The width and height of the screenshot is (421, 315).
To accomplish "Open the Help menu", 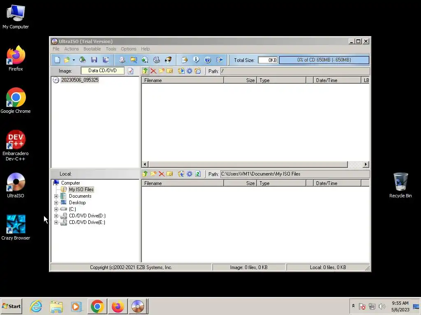I will [x=145, y=49].
